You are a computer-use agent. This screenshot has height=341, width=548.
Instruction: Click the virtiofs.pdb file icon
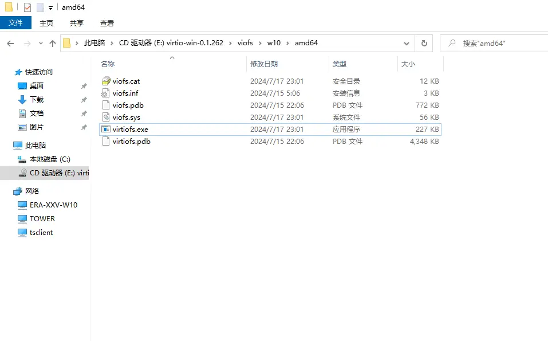coord(105,142)
